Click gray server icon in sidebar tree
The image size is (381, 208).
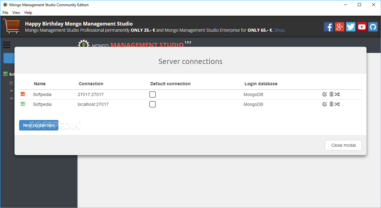pos(11,83)
